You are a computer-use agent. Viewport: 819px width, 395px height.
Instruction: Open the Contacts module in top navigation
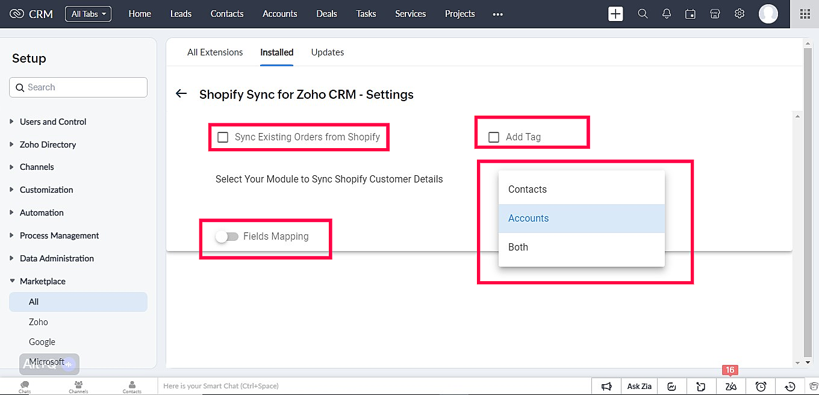pyautogui.click(x=227, y=14)
